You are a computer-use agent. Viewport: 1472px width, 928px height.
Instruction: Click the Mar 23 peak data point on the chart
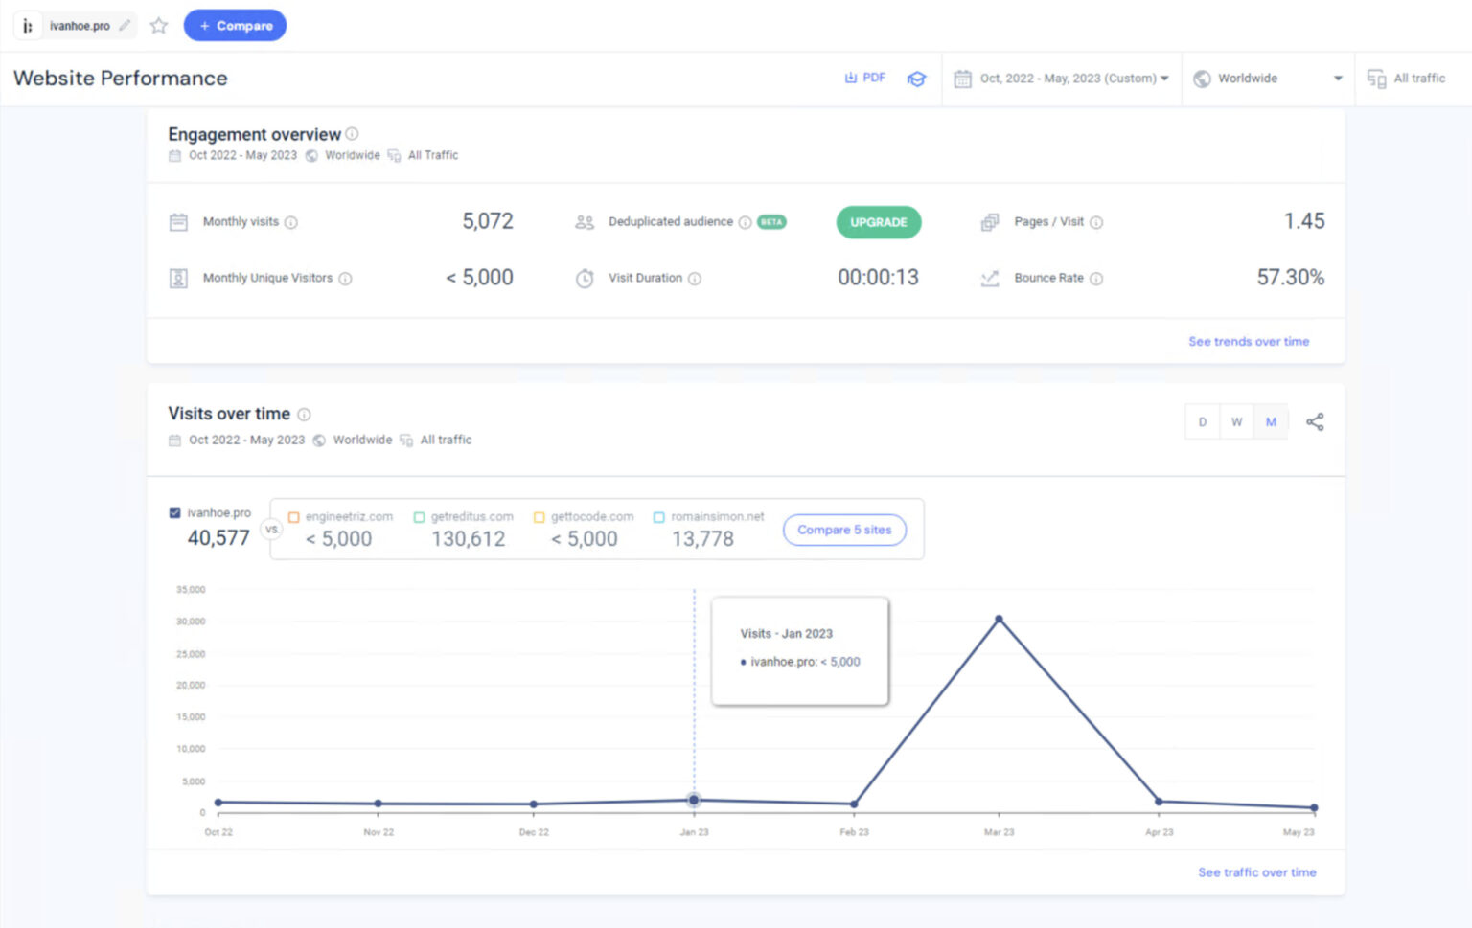(x=999, y=620)
